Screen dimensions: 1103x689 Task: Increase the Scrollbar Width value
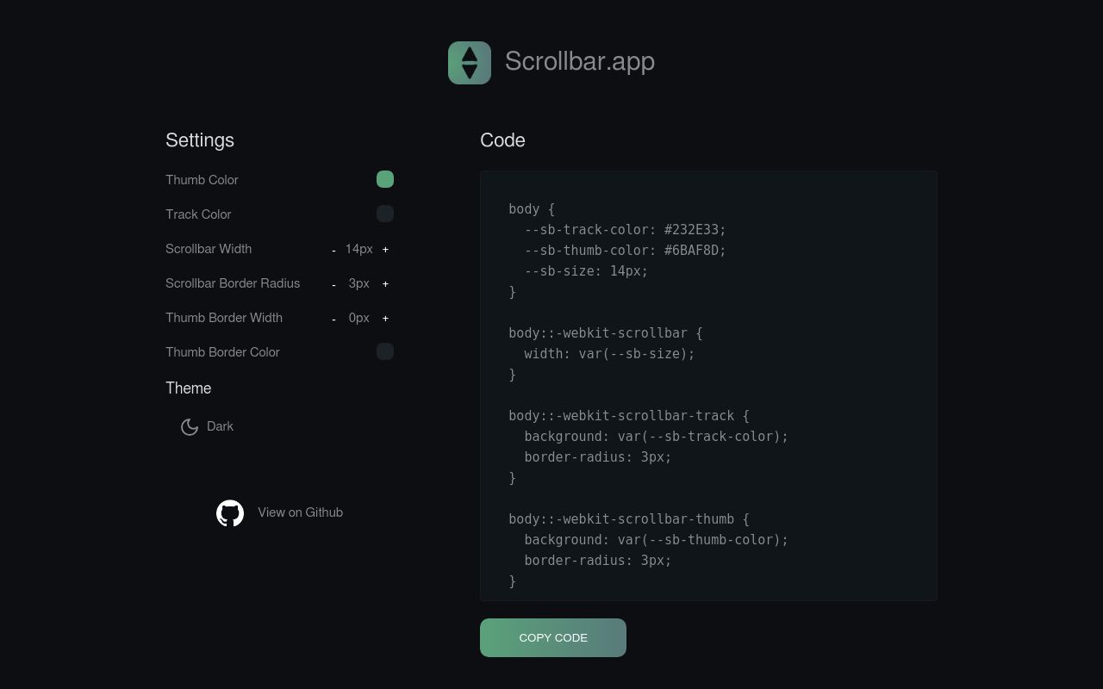coord(385,249)
